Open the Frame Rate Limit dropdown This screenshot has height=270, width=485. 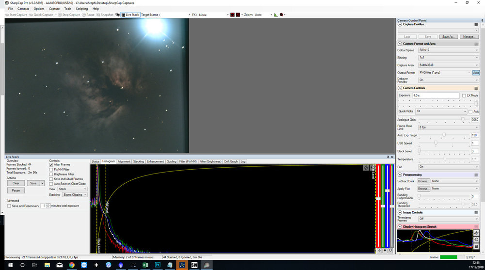(x=448, y=127)
